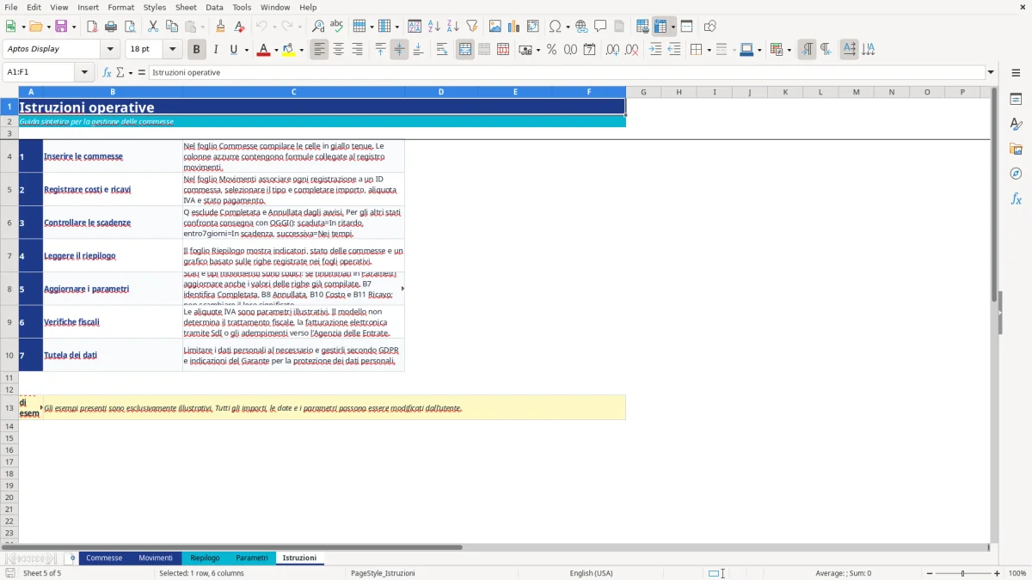
Task: Open the Font Color dropdown arrow
Action: [x=276, y=50]
